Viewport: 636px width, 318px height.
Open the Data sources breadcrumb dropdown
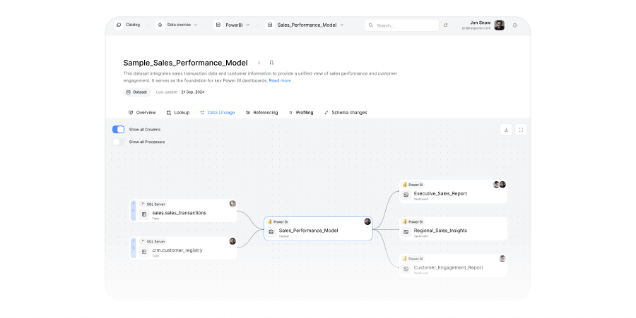[x=177, y=25]
